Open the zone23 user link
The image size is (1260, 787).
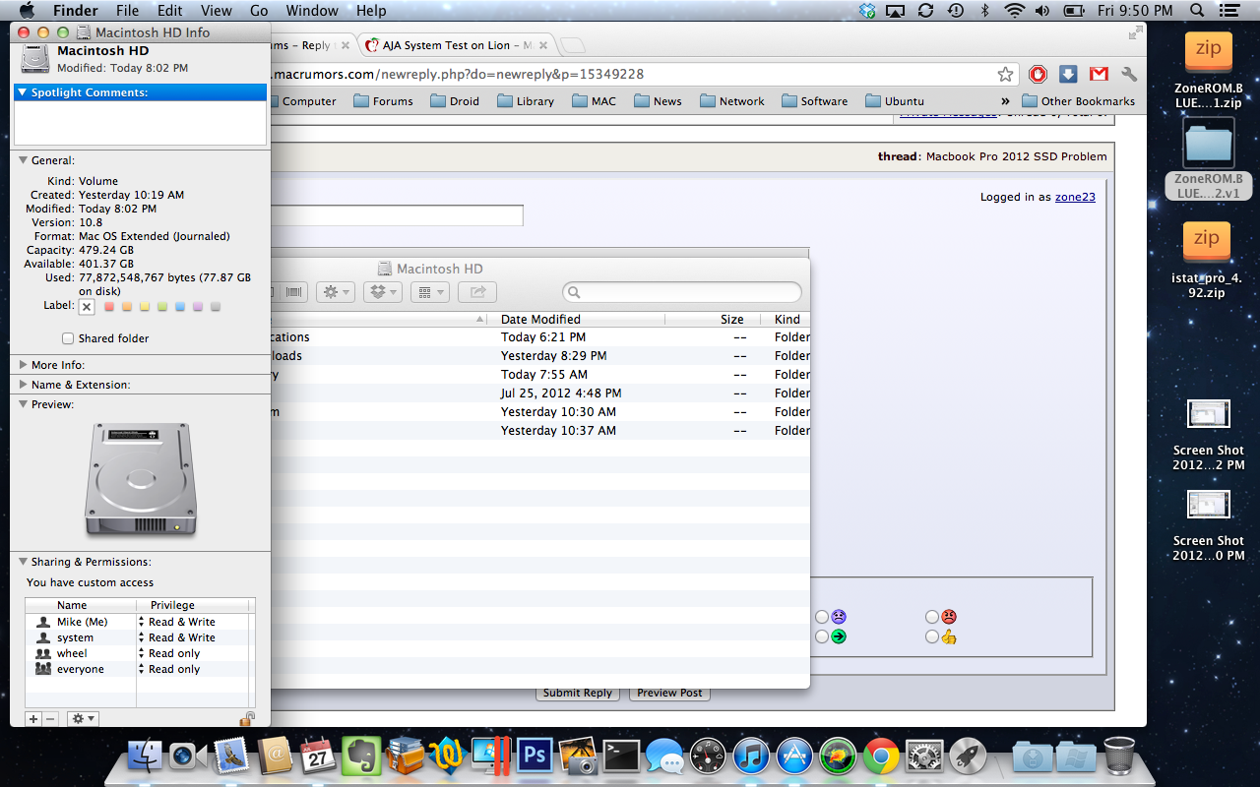pos(1075,197)
